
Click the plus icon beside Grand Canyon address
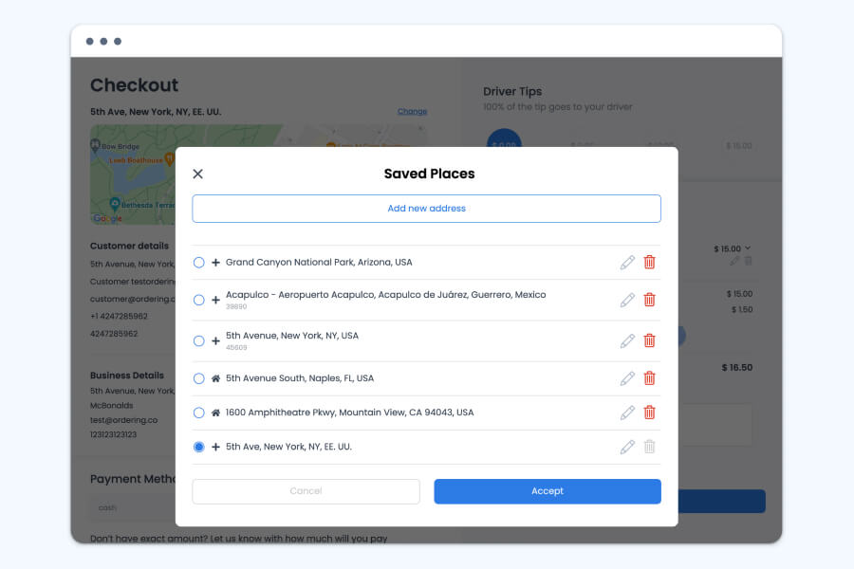(x=214, y=262)
